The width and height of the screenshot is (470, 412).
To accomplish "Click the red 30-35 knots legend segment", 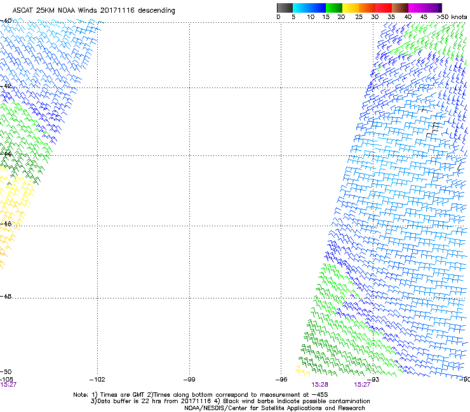I will click(384, 8).
